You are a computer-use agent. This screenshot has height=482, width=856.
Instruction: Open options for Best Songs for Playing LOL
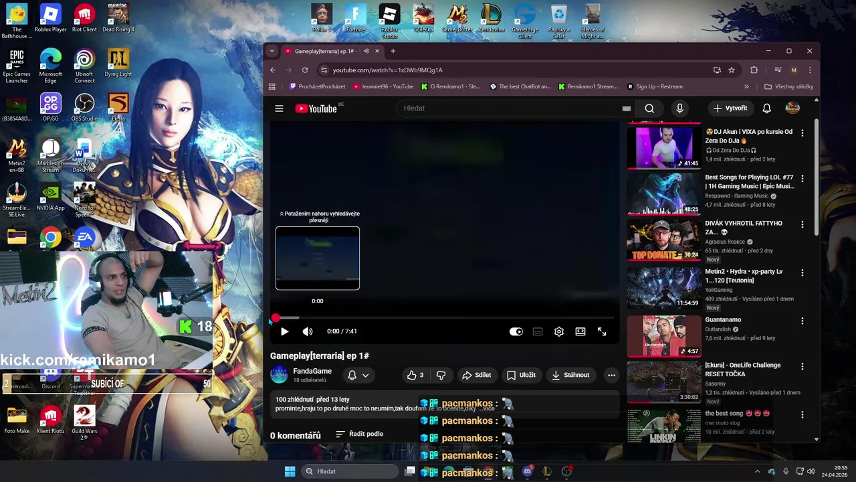tap(802, 179)
